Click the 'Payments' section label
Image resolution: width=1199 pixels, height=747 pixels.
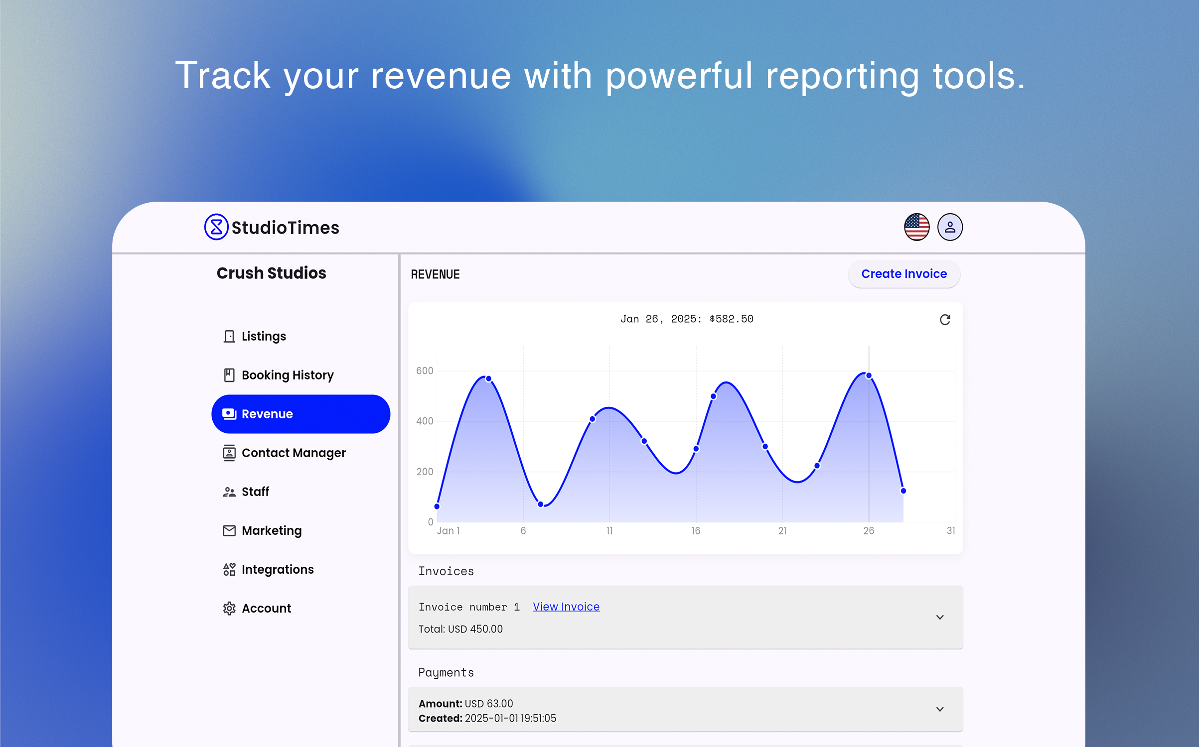(x=446, y=673)
